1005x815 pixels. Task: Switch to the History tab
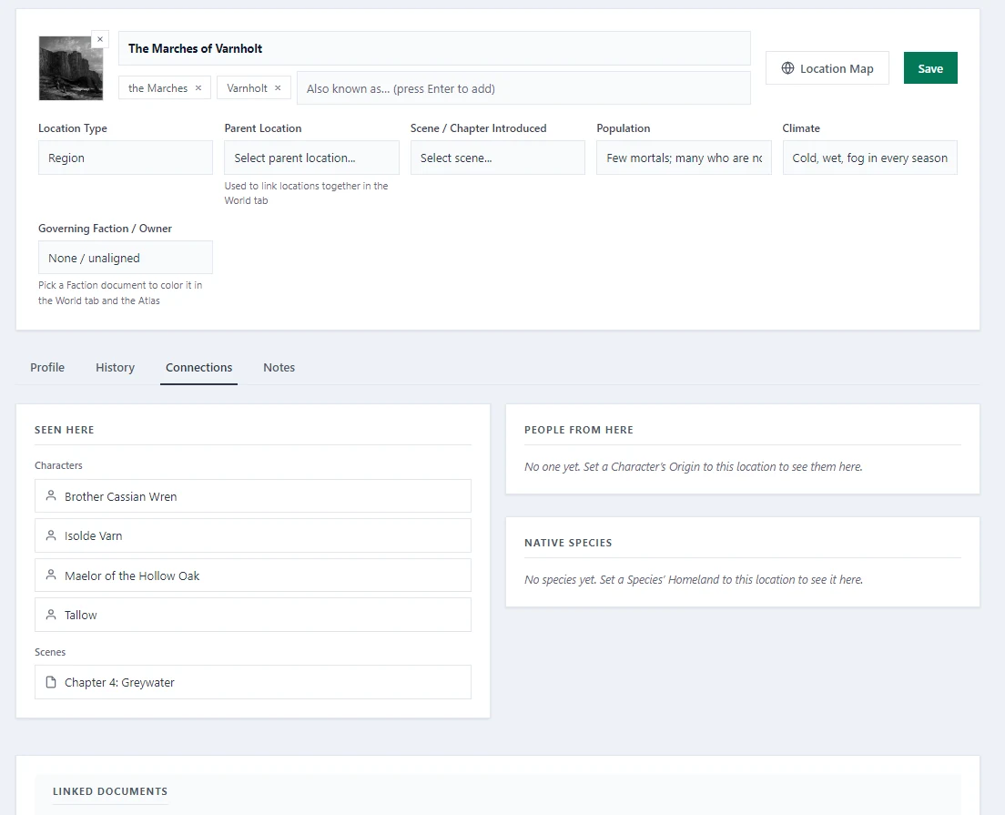pyautogui.click(x=116, y=367)
